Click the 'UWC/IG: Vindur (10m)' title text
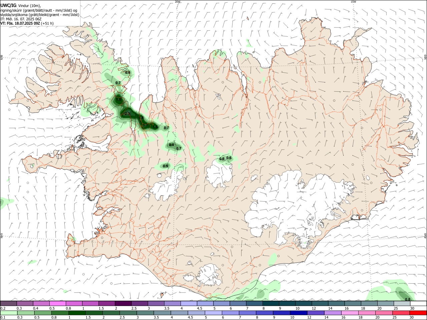This screenshot has width=427, height=320. pyautogui.click(x=21, y=6)
